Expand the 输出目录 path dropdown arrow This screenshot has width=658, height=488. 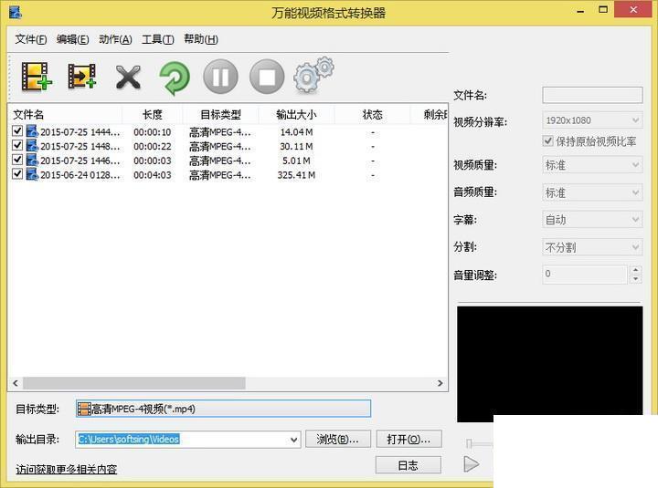point(293,440)
